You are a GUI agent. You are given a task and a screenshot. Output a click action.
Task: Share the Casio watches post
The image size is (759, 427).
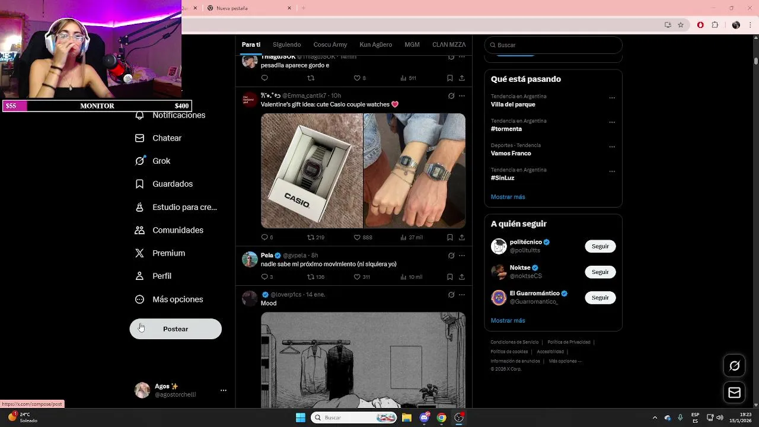462,237
